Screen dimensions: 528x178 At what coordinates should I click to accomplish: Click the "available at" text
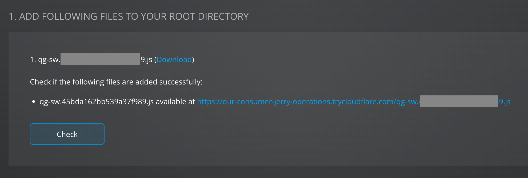[175, 102]
